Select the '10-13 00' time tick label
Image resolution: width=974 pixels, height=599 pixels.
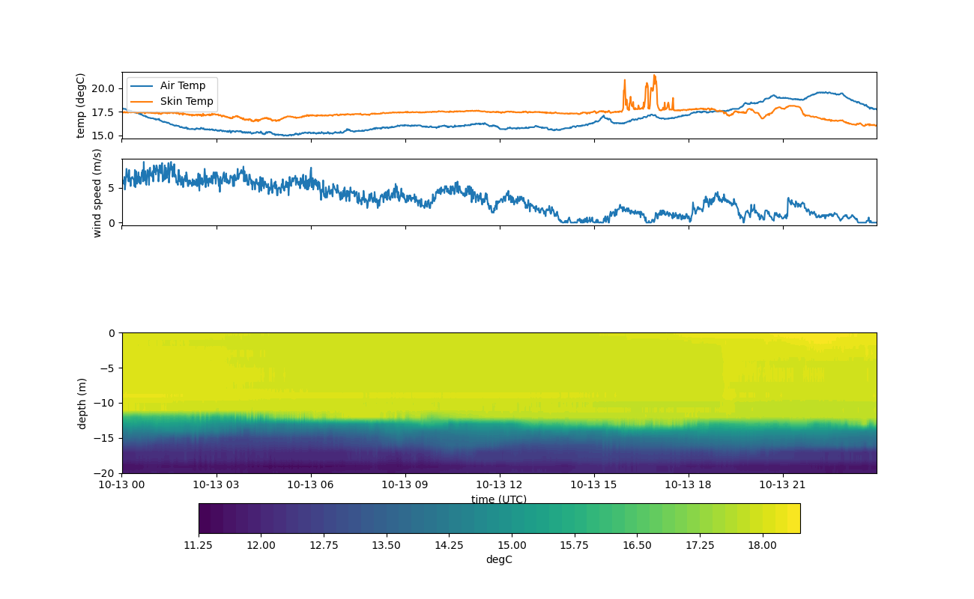pyautogui.click(x=122, y=484)
